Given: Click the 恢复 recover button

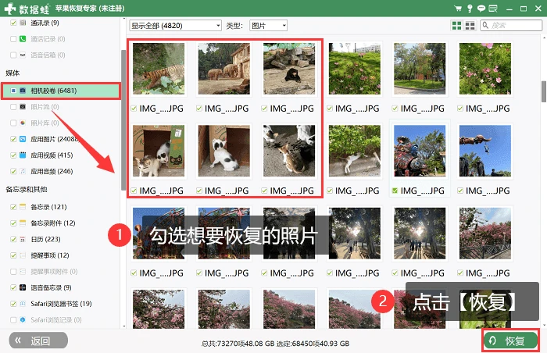Looking at the screenshot, I should click(x=510, y=341).
